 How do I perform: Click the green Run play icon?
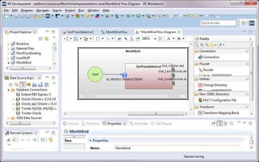click(x=138, y=16)
